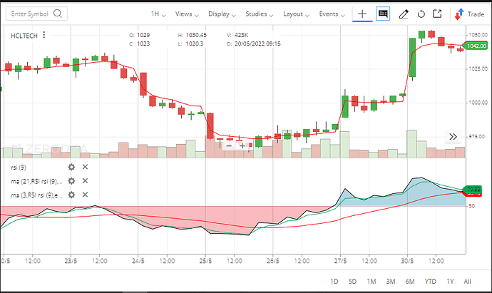Toggle the info tooltip icon

point(383,14)
